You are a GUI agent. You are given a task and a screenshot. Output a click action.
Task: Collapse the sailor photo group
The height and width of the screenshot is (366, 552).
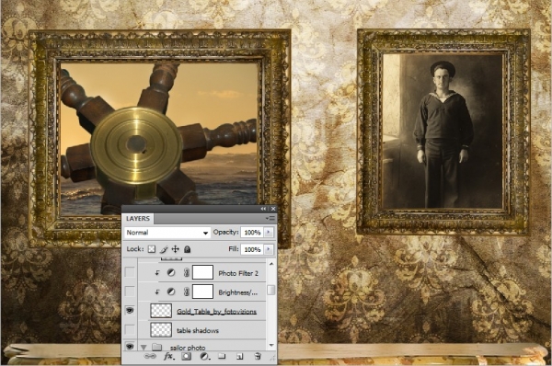click(144, 348)
